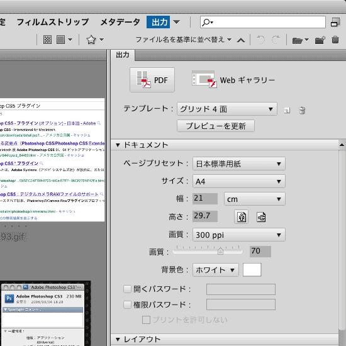Screen dimensions: 346x346
Task: Click the output panel scrollbar up arrow
Action: click(x=342, y=145)
